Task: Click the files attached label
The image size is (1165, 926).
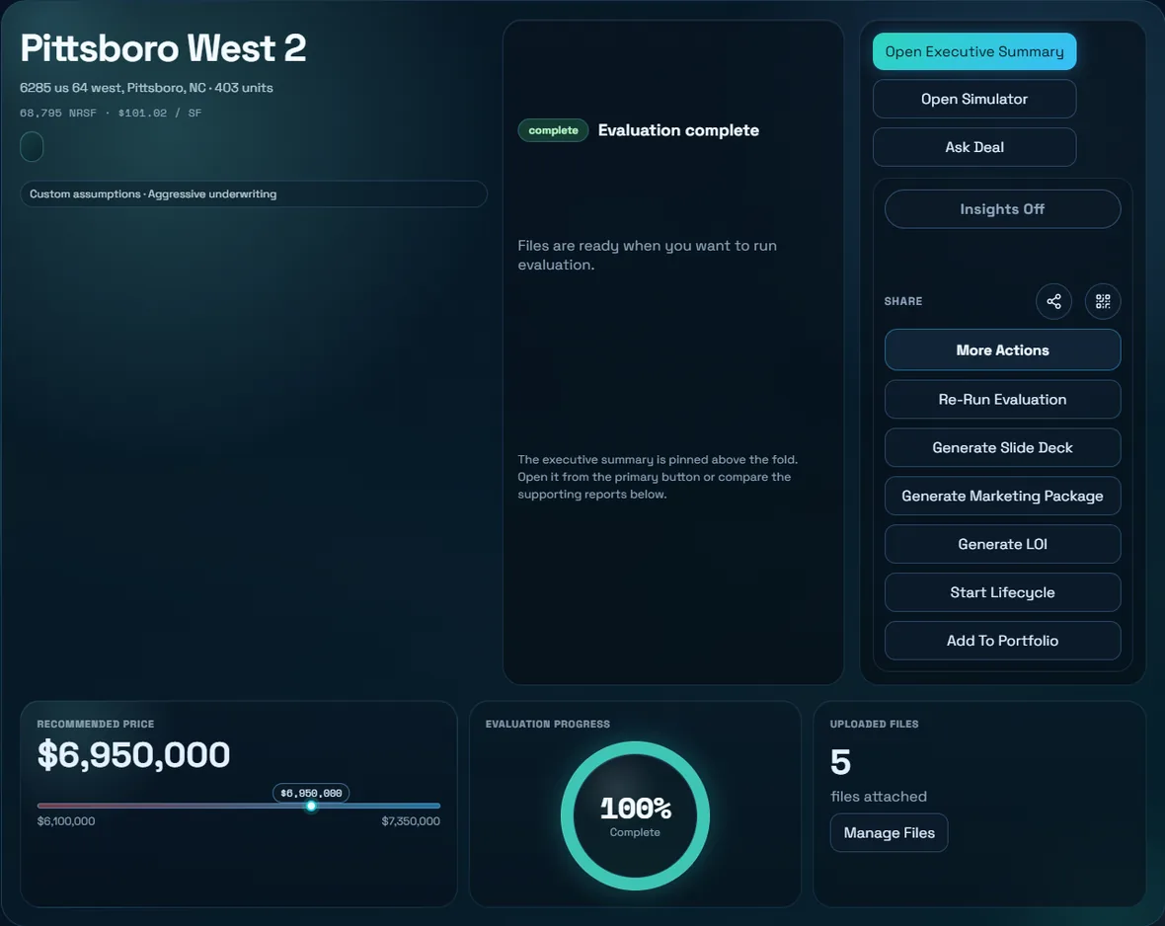Action: point(879,797)
